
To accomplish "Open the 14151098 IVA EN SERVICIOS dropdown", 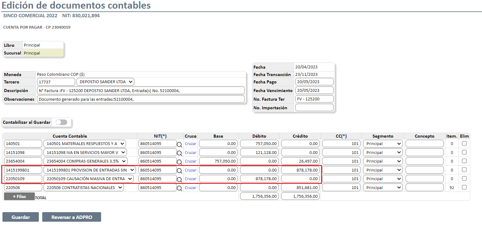I will pyautogui.click(x=85, y=152).
